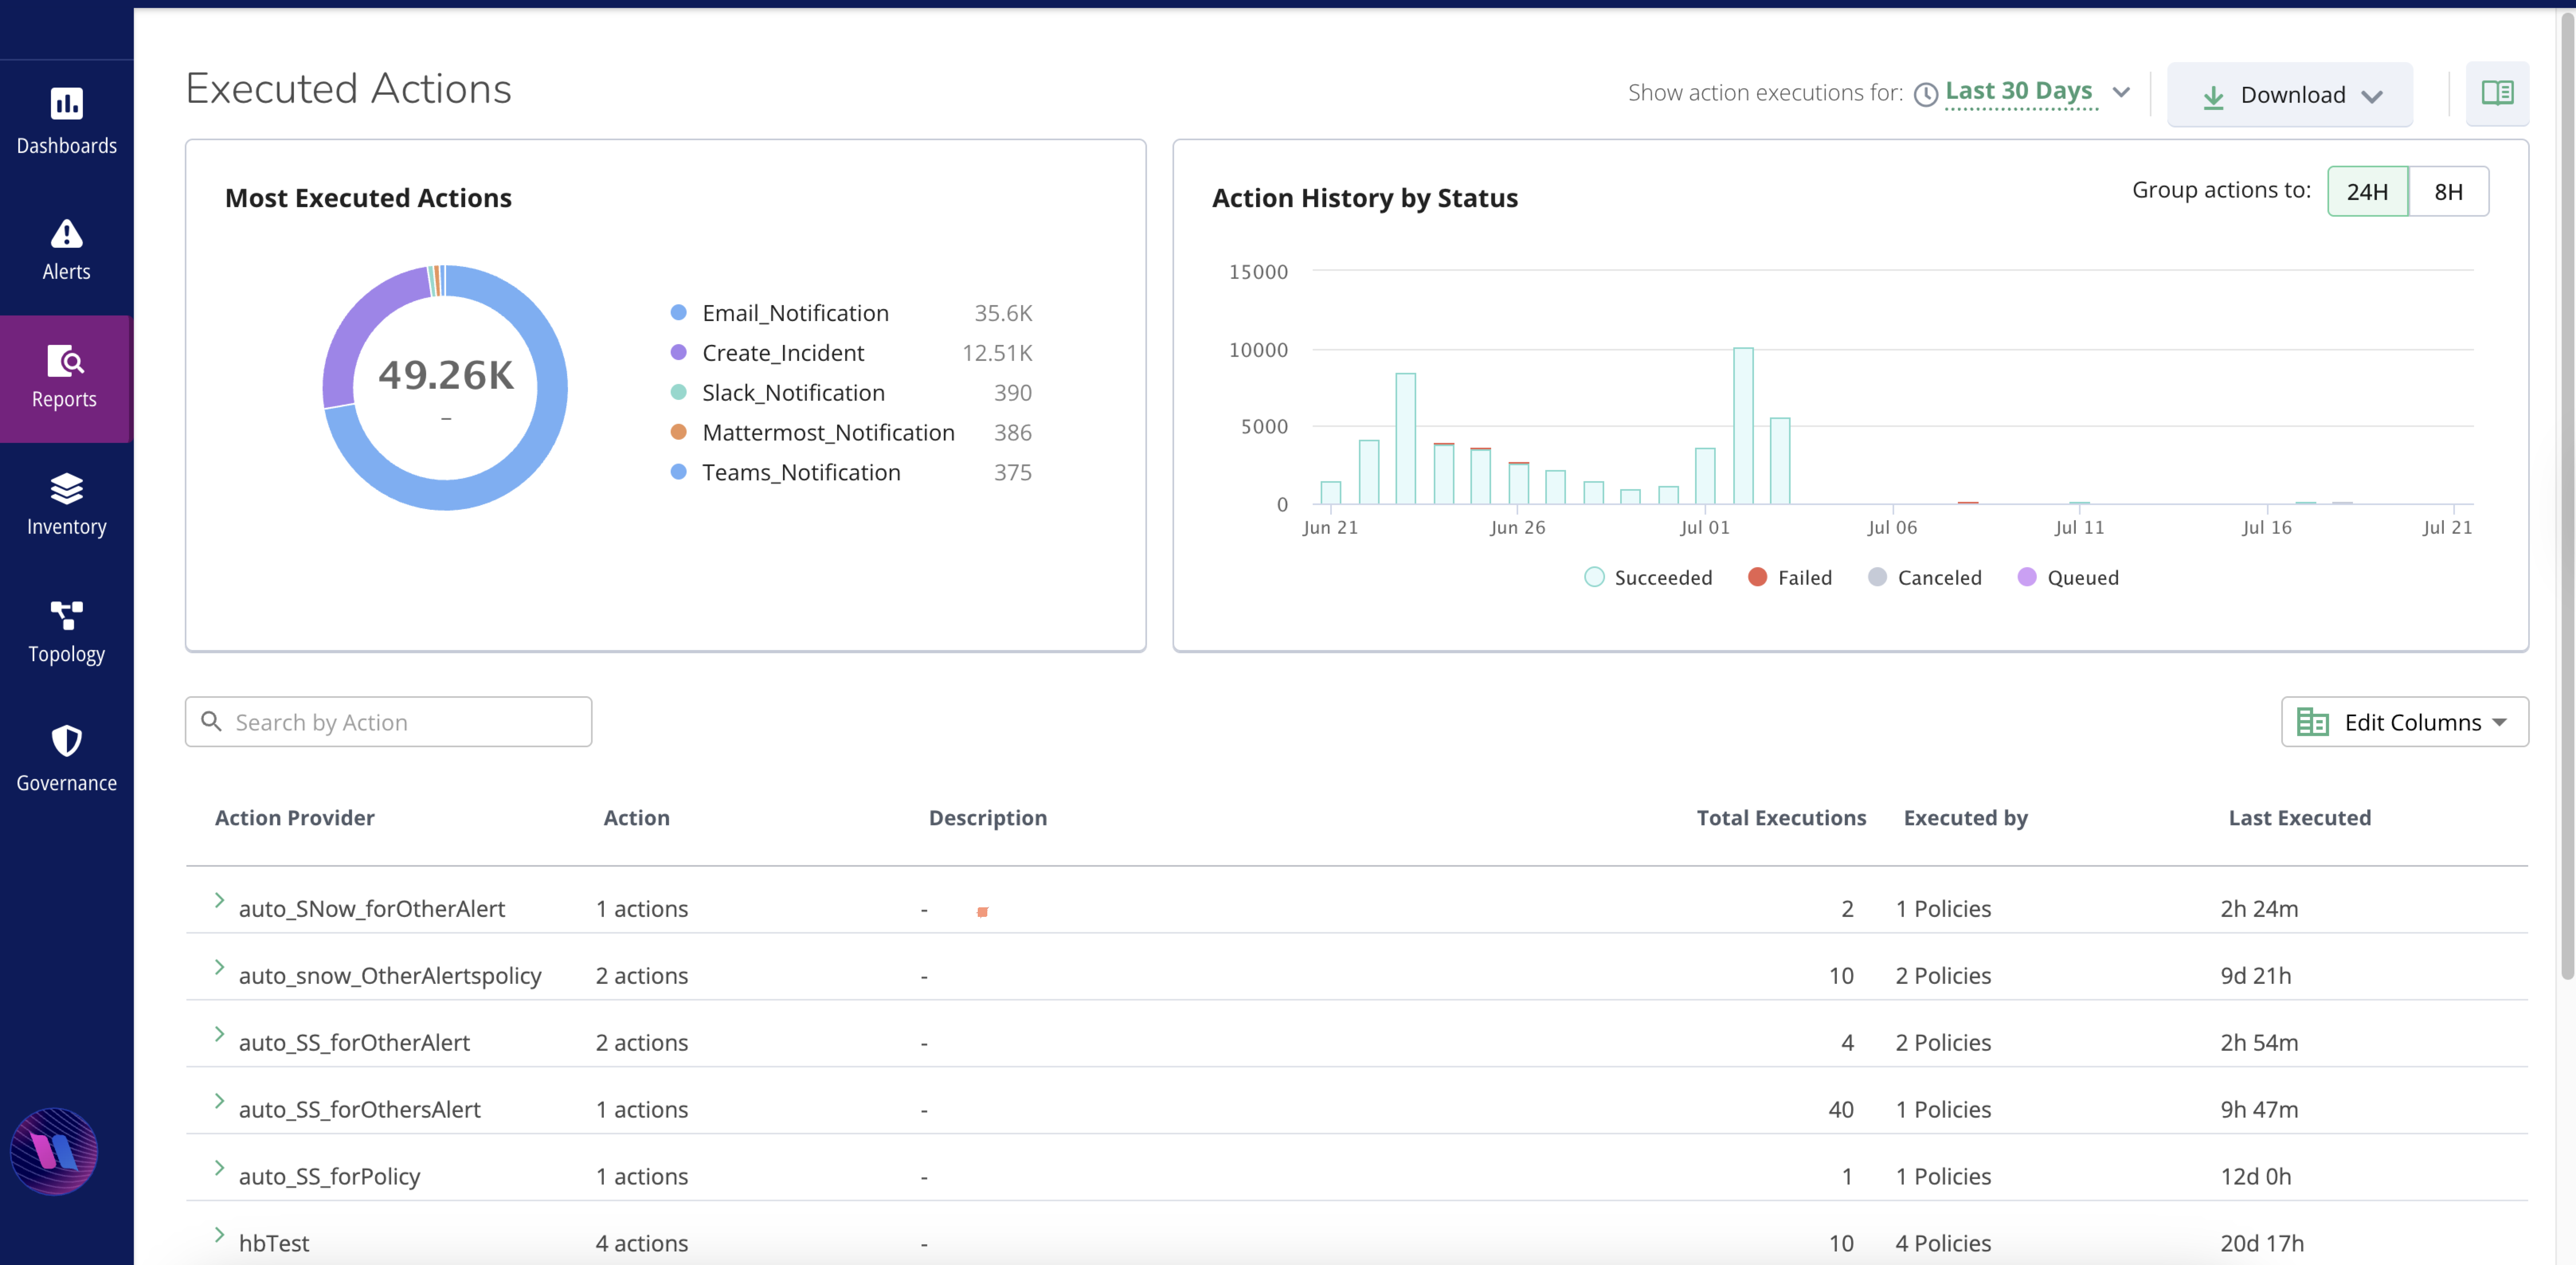Click the small orange marker in first description cell
The width and height of the screenshot is (2576, 1265).
(982, 912)
